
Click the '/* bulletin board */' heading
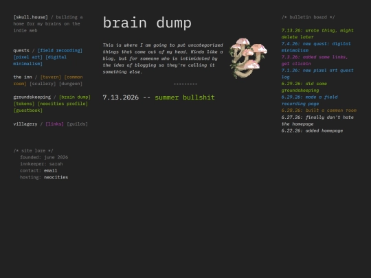[308, 17]
